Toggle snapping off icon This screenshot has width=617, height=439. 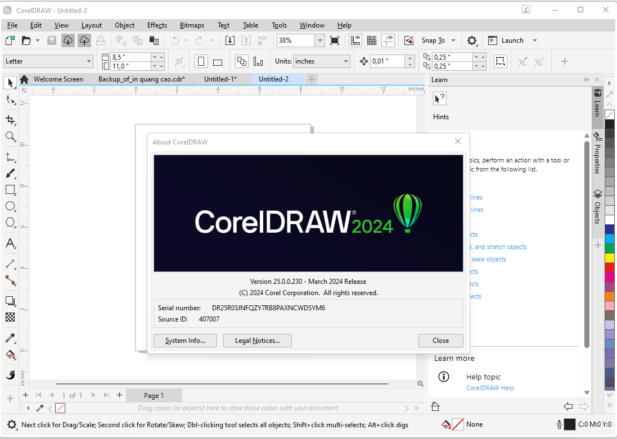coord(409,40)
